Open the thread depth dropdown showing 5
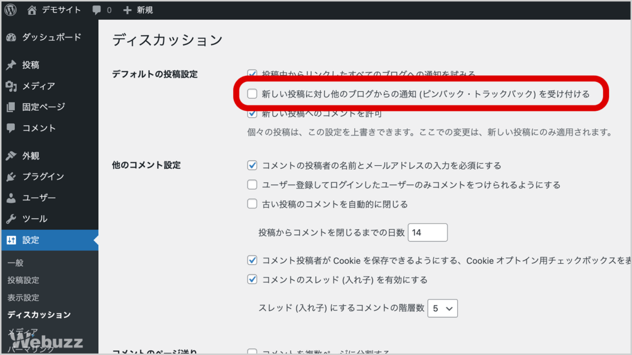Screen dimensions: 632x355 (442, 308)
